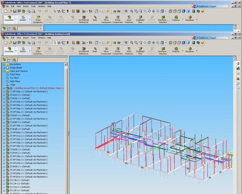This screenshot has height=194, width=242.
Task: Click No External References in Building Seating Level window
Action: click(83, 51)
